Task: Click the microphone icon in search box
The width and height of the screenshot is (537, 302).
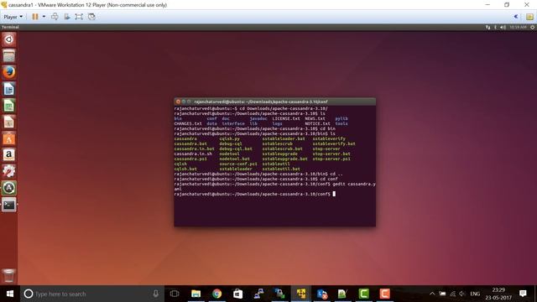Action: [x=155, y=294]
